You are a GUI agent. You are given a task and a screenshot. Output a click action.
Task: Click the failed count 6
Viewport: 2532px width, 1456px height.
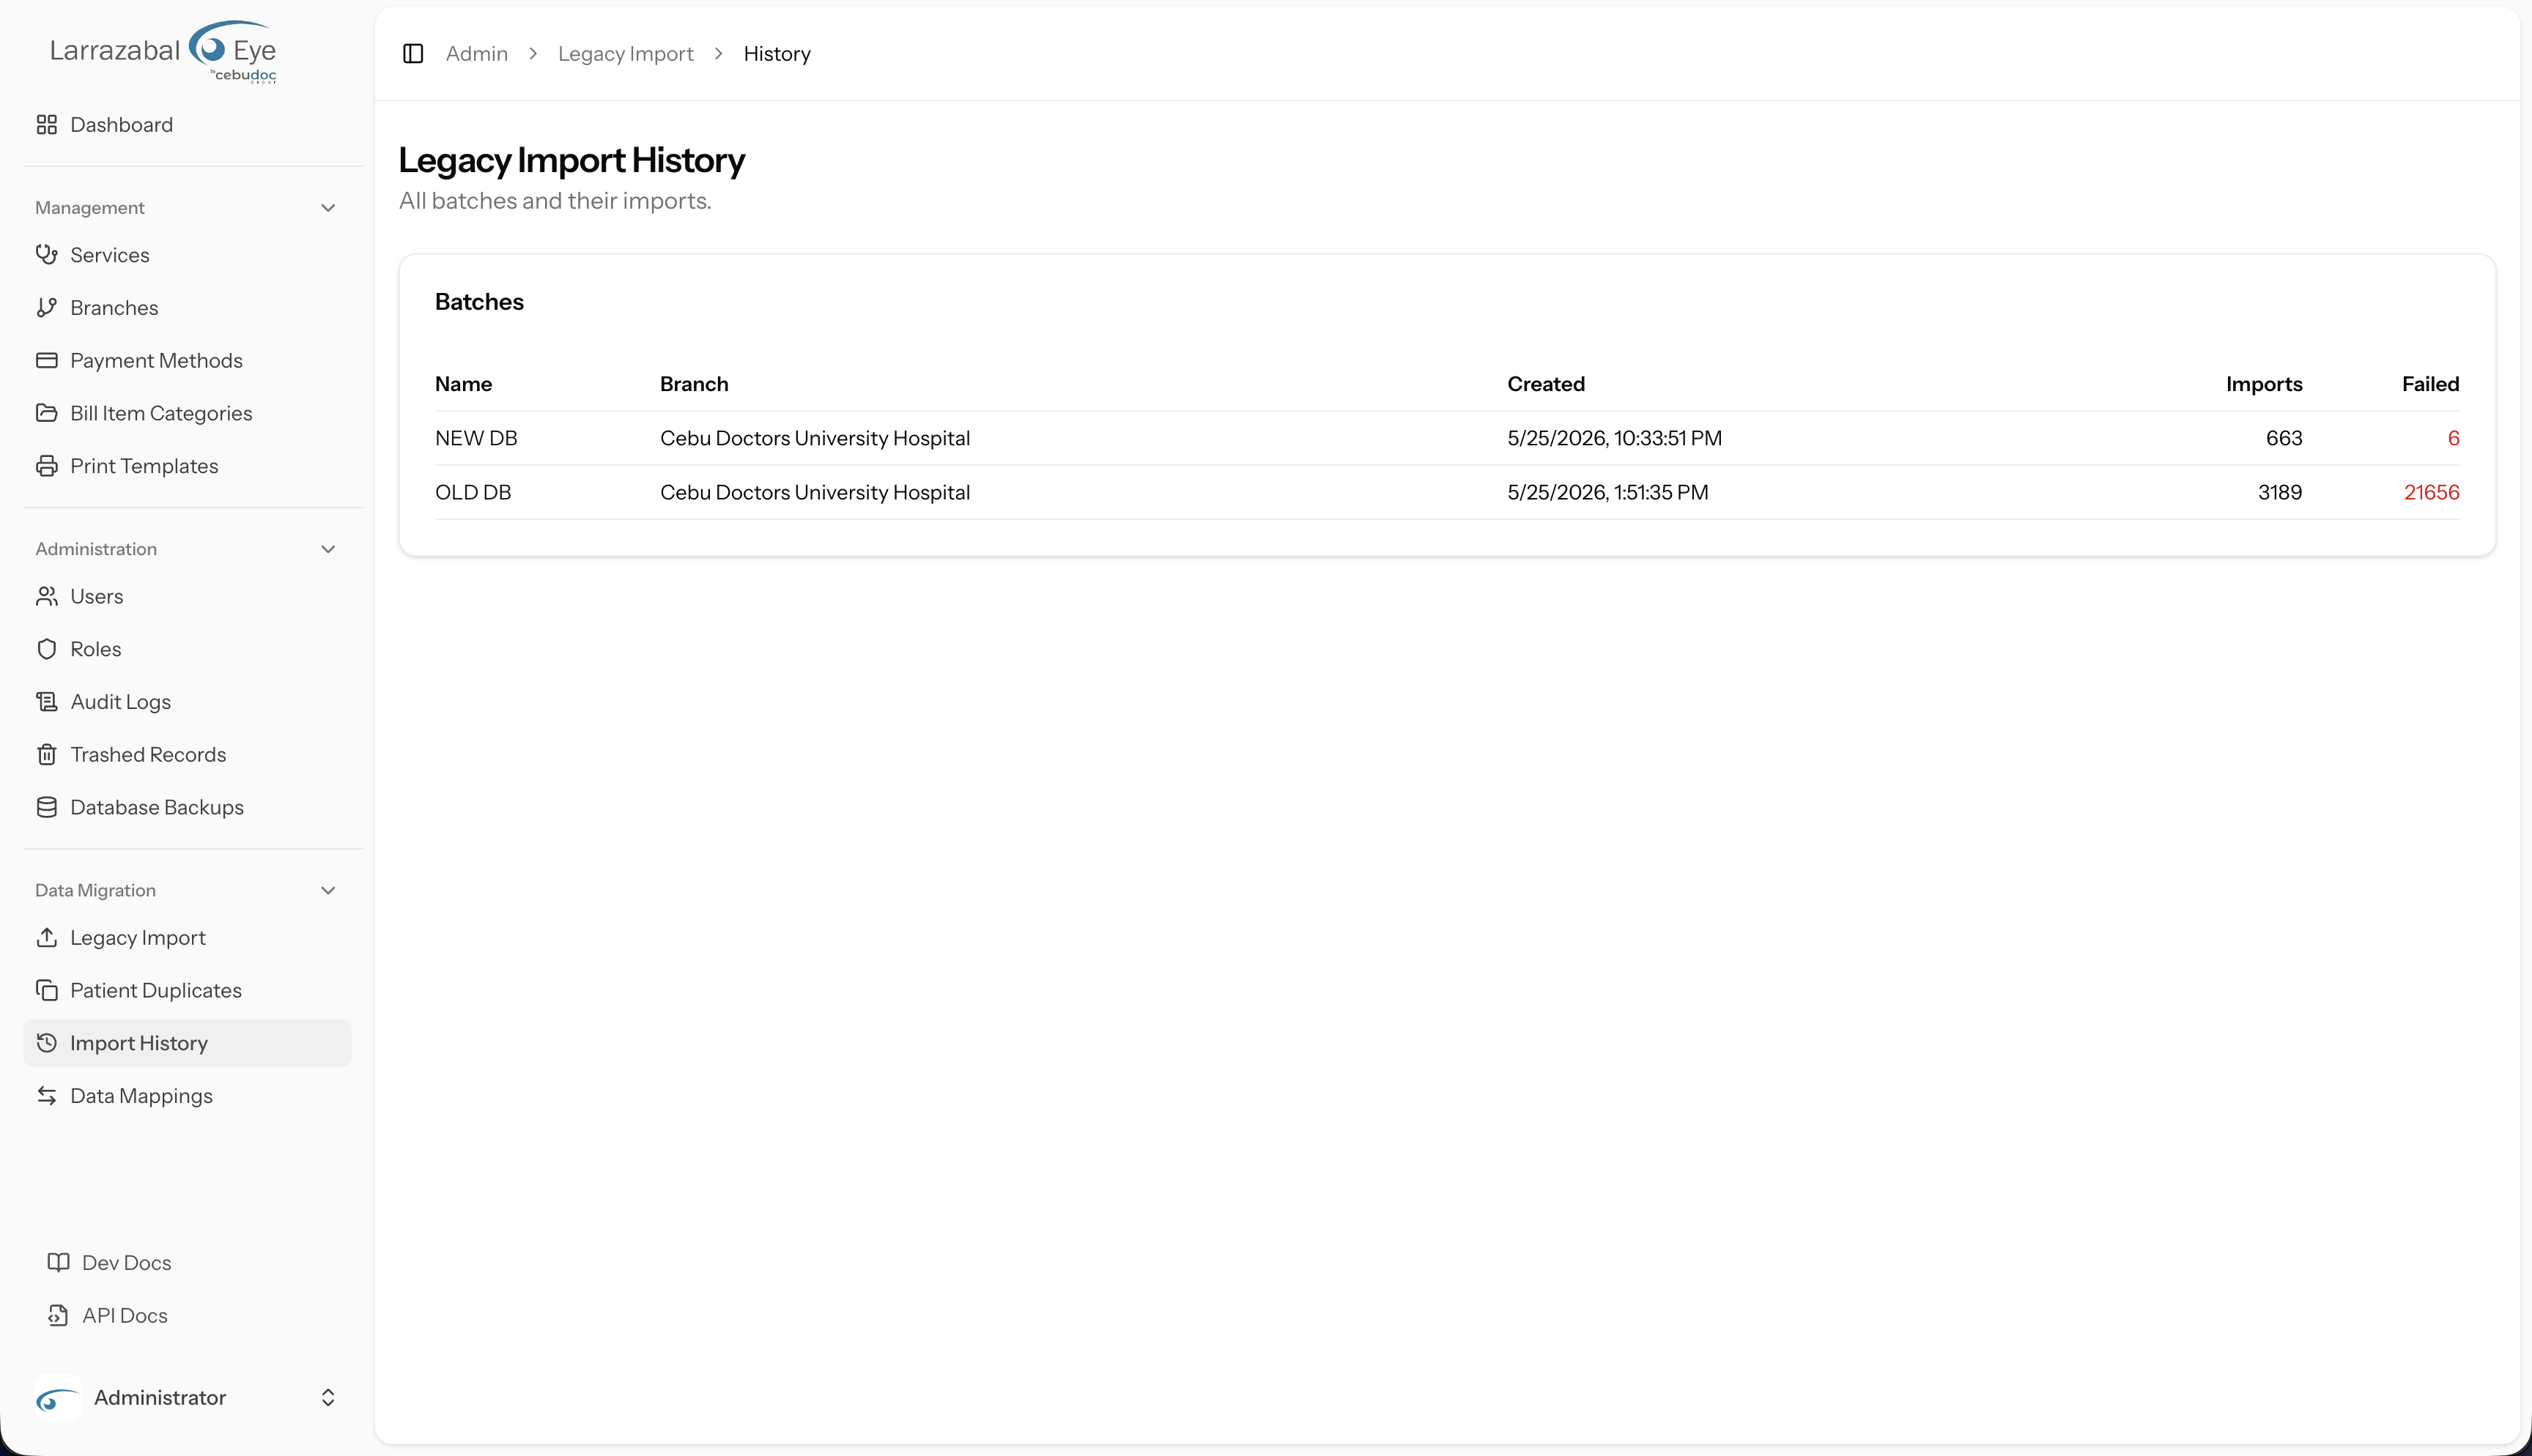tap(2453, 438)
